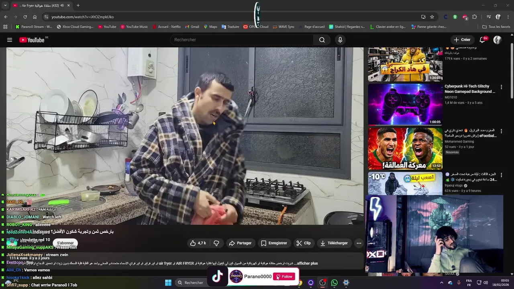514x289 pixels.
Task: Open the apps grid in bookmarks bar
Action: pyautogui.click(x=5, y=27)
